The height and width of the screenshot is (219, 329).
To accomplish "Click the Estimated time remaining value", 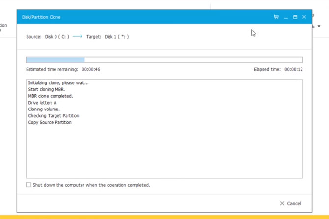I will (x=91, y=70).
